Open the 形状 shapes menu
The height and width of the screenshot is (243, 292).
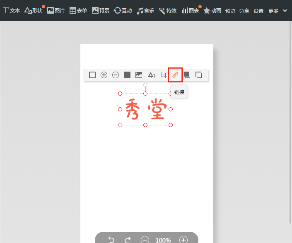click(34, 10)
